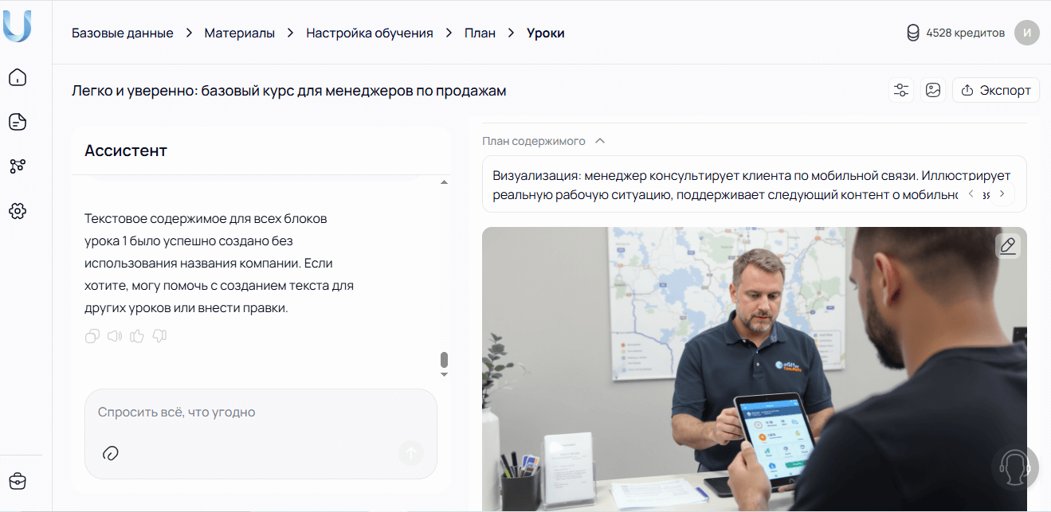Open Базовые данные breadcrumb link
The image size is (1051, 512).
[x=122, y=33]
